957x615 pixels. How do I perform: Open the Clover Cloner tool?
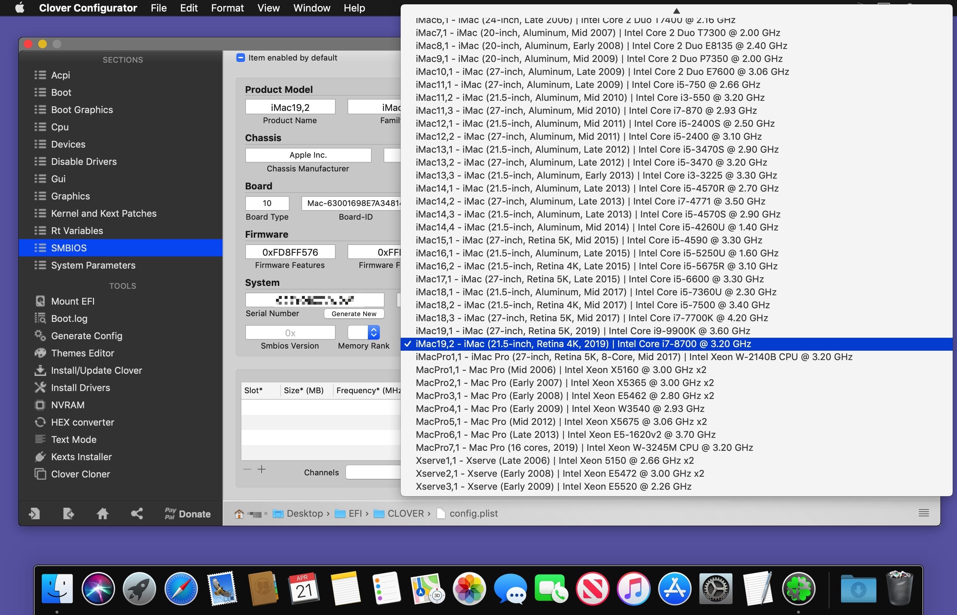[x=120, y=474]
